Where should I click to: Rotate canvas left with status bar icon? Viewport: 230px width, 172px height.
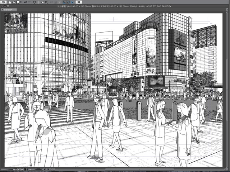[45, 169]
